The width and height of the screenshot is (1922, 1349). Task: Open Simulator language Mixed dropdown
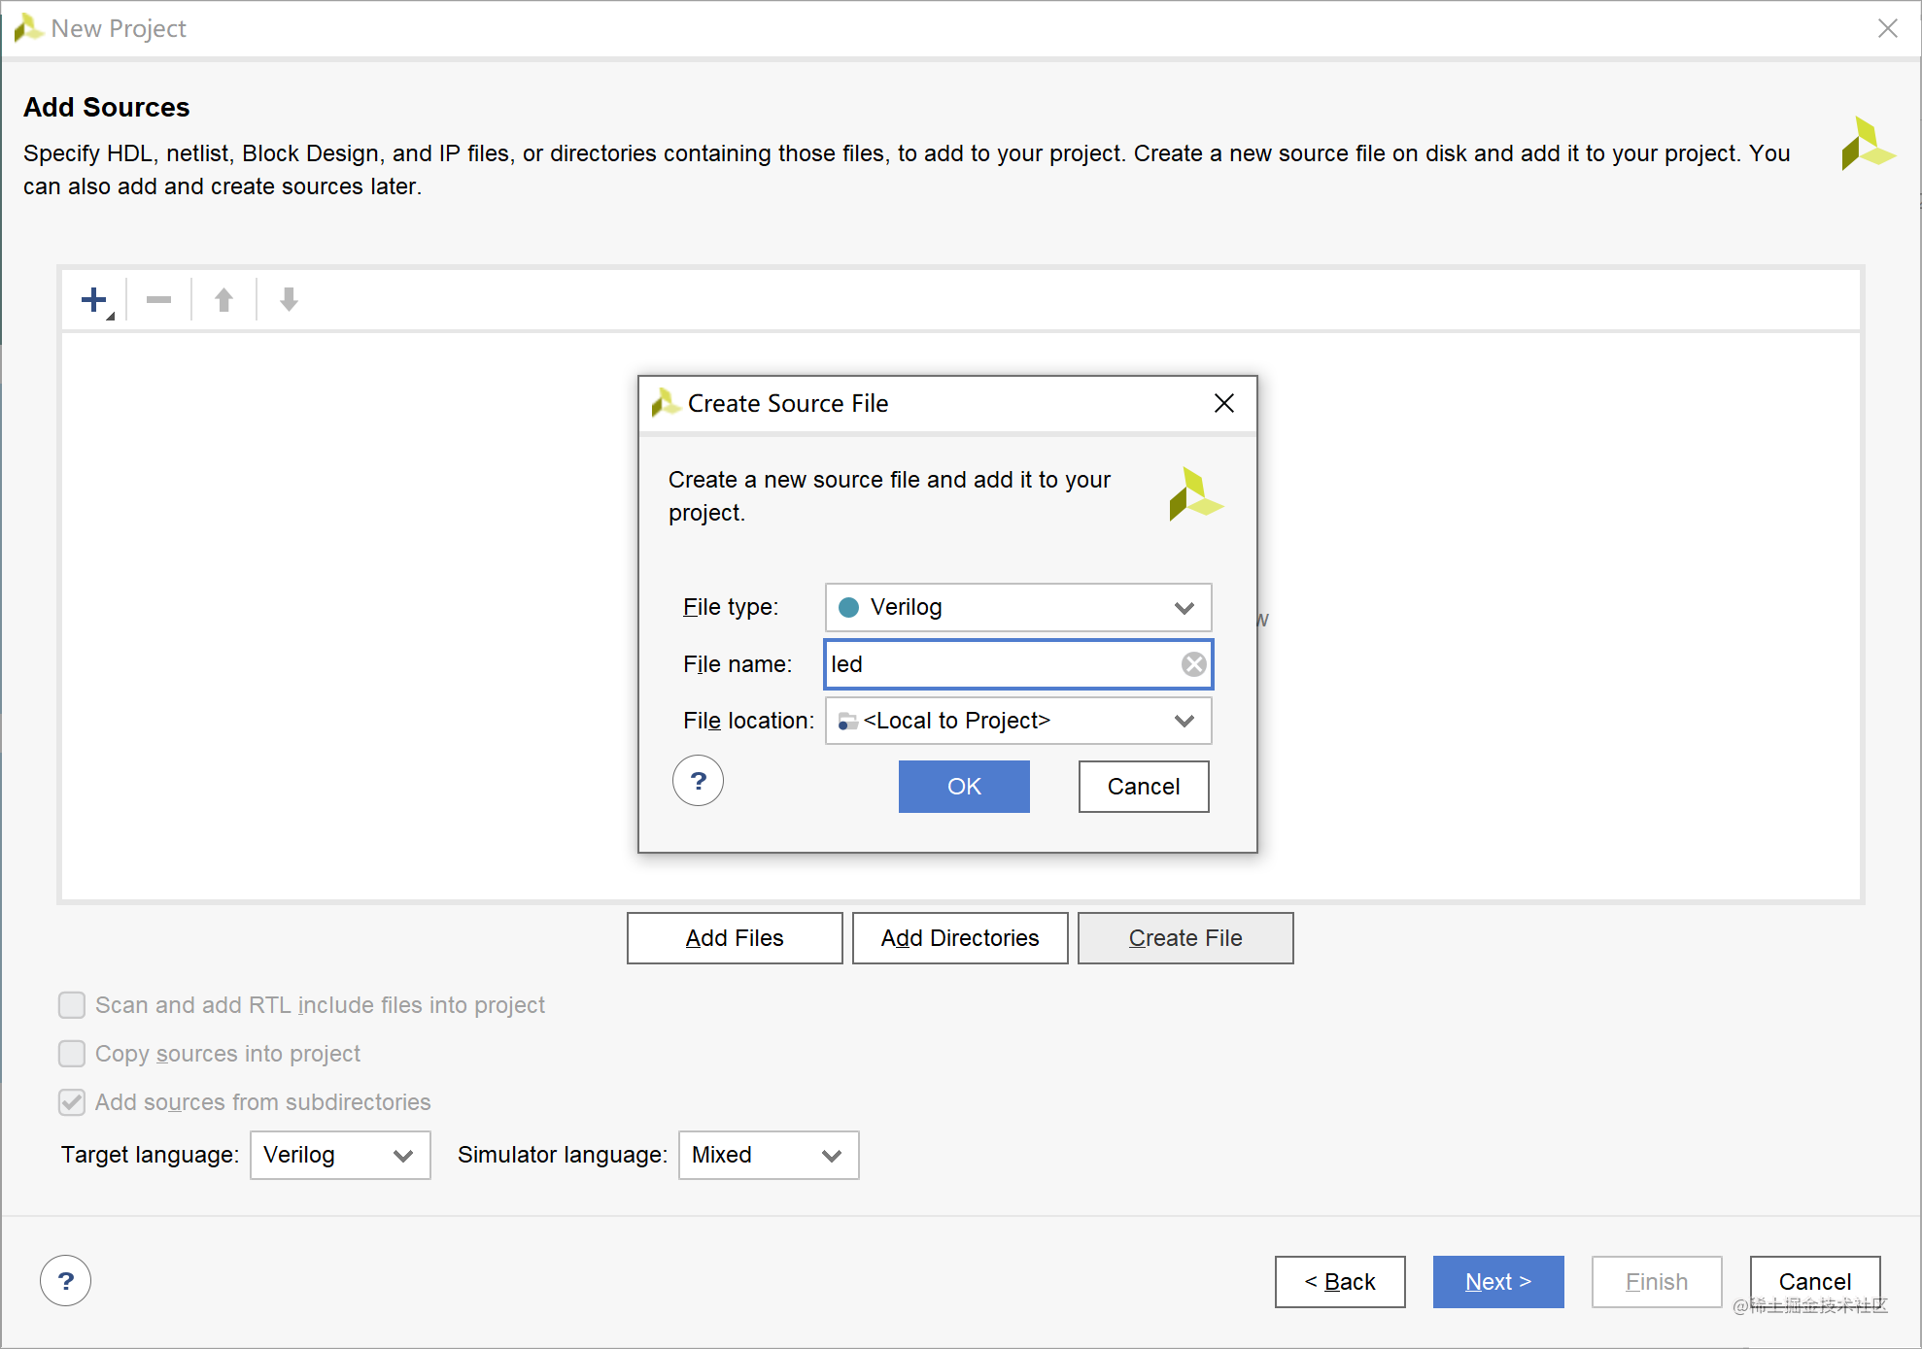(x=768, y=1155)
